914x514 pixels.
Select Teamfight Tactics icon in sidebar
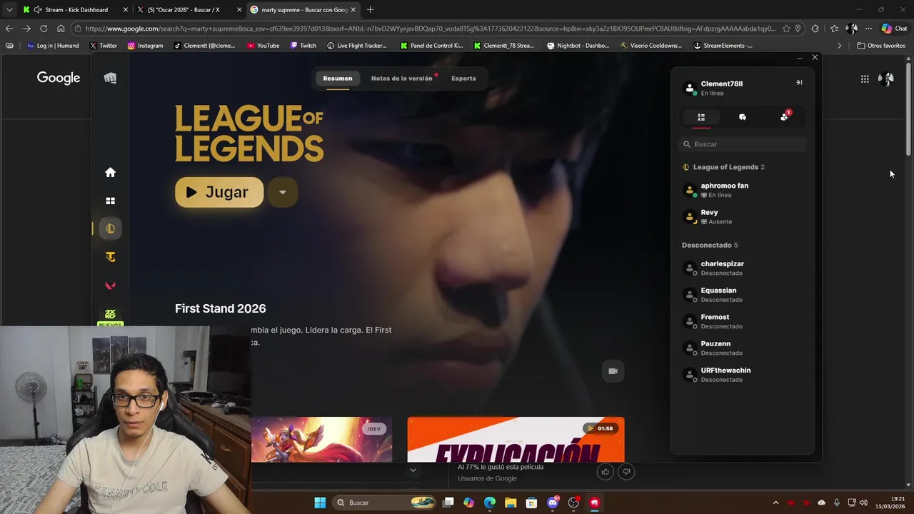coord(110,257)
